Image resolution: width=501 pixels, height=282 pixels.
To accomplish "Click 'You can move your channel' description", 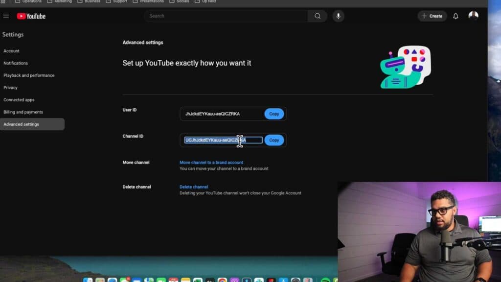I will (224, 168).
